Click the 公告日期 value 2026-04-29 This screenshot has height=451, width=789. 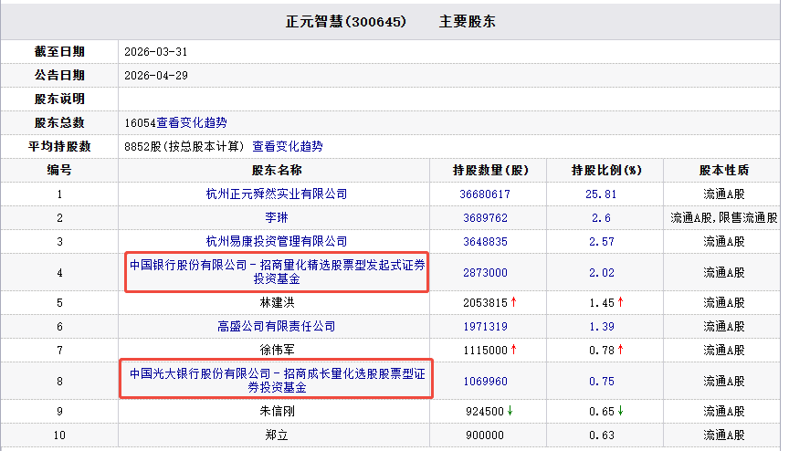(x=156, y=76)
